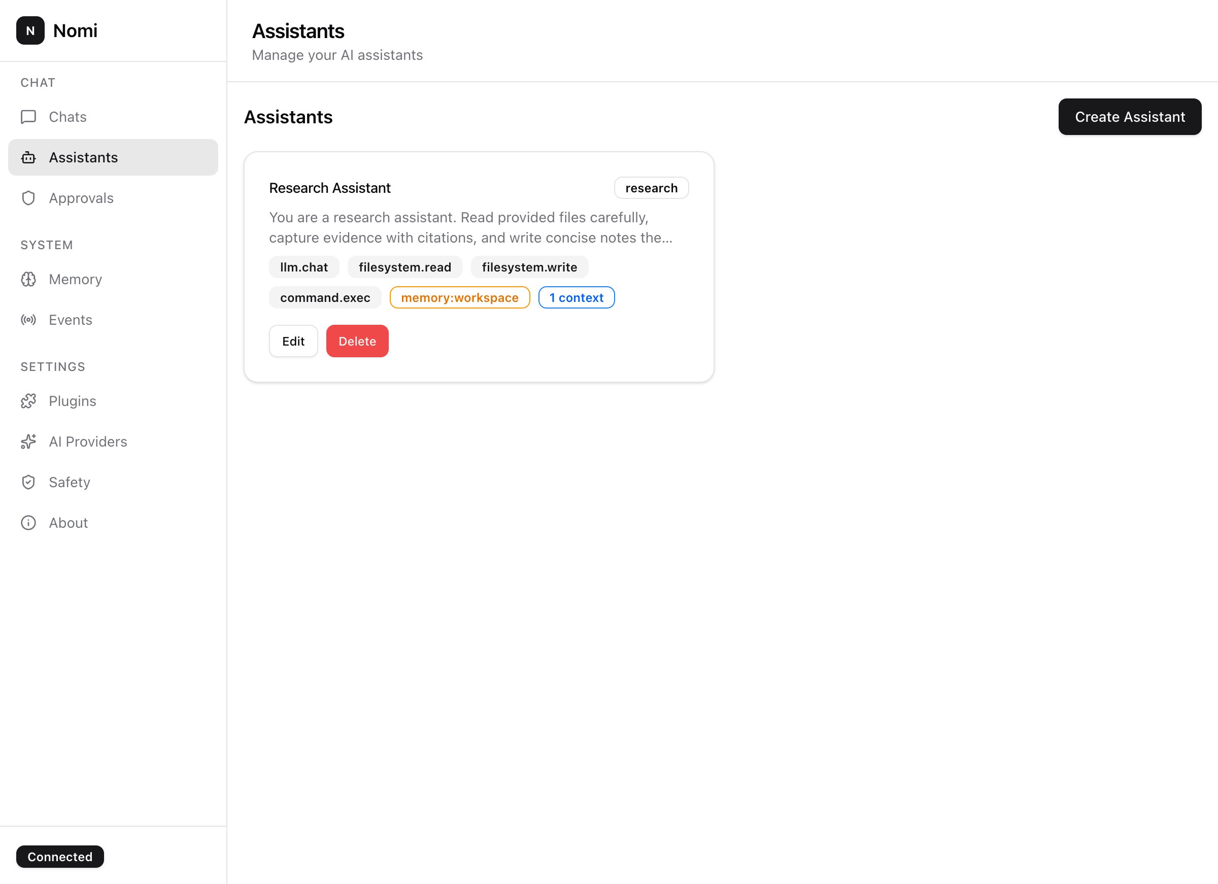Image resolution: width=1218 pixels, height=884 pixels.
Task: Delete the Research Assistant
Action: click(x=357, y=341)
